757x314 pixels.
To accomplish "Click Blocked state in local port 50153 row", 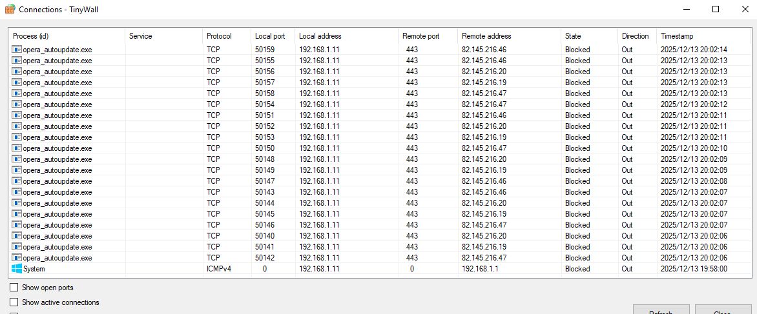I will coord(577,137).
